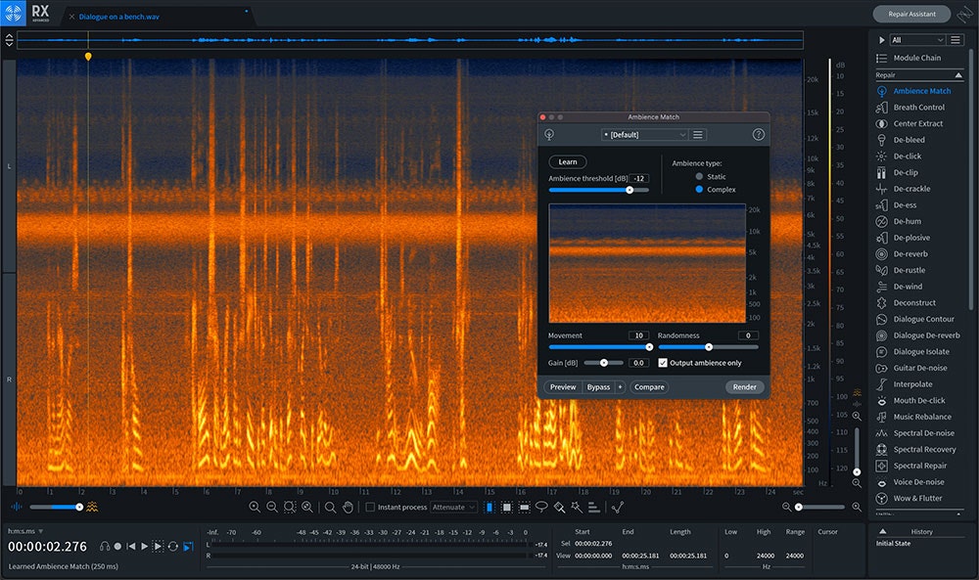Select Wow & Flutter in module list
979x580 pixels.
pyautogui.click(x=917, y=498)
